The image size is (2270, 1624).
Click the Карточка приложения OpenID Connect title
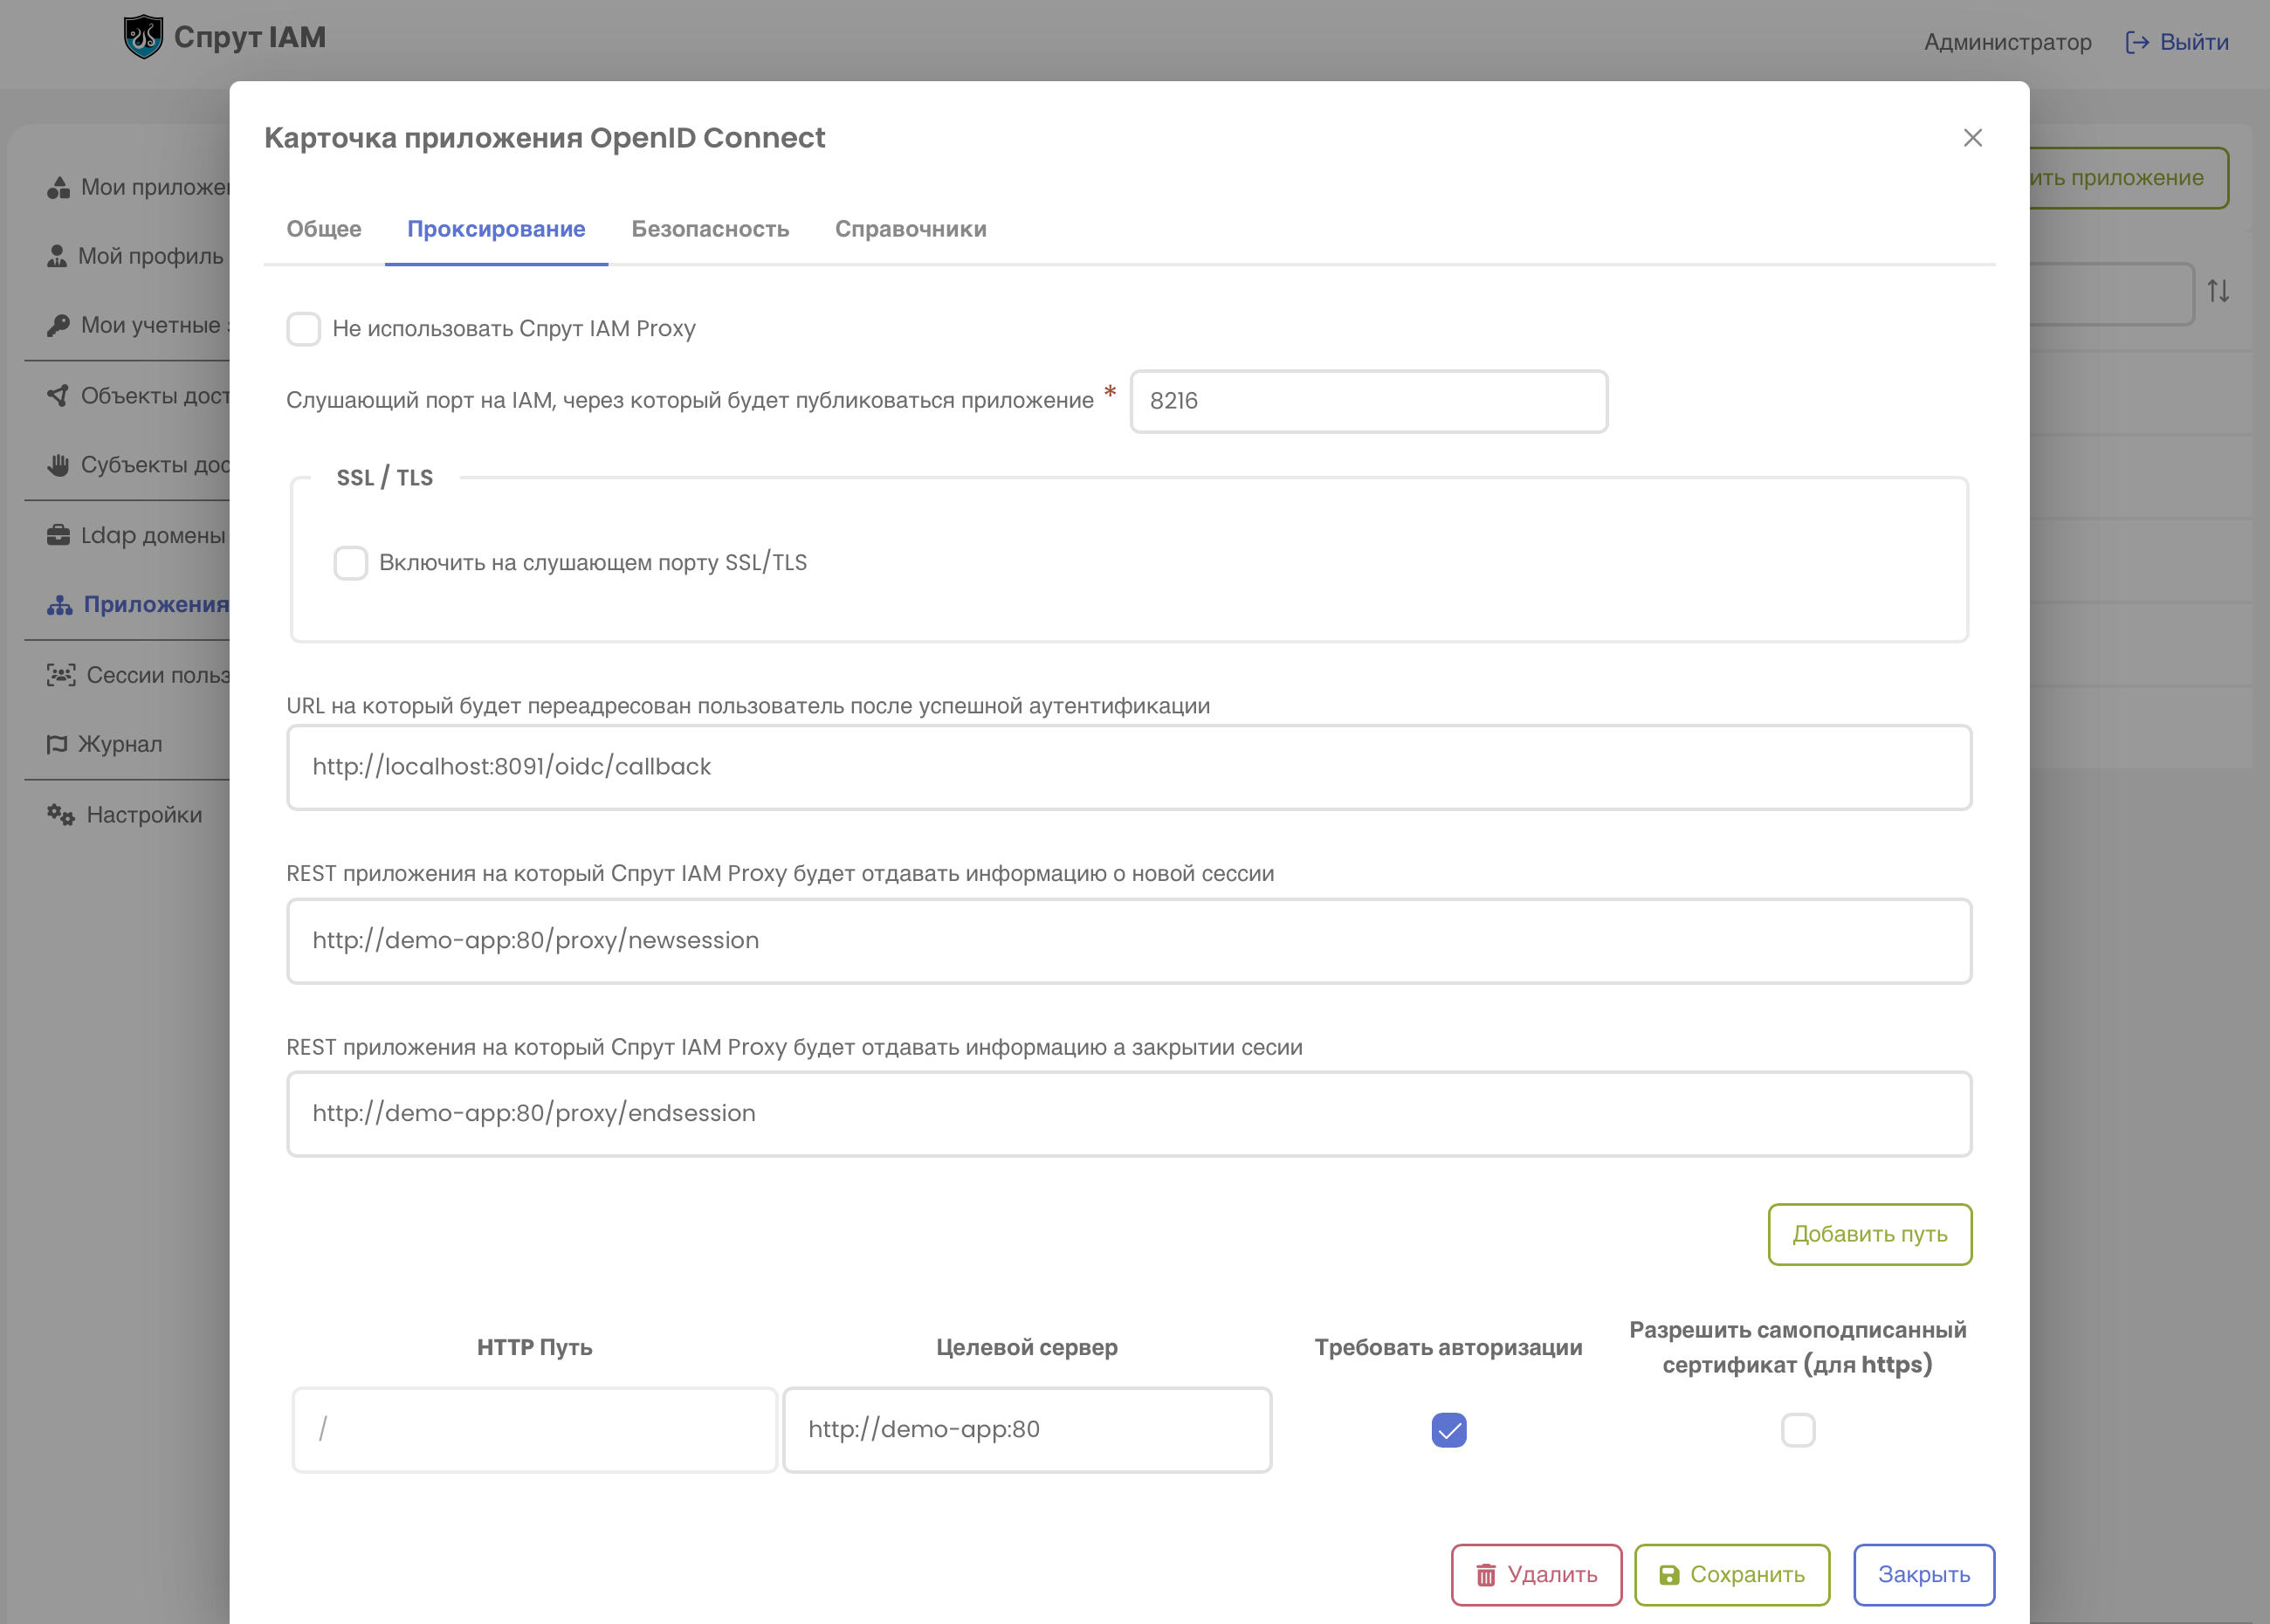[x=545, y=138]
